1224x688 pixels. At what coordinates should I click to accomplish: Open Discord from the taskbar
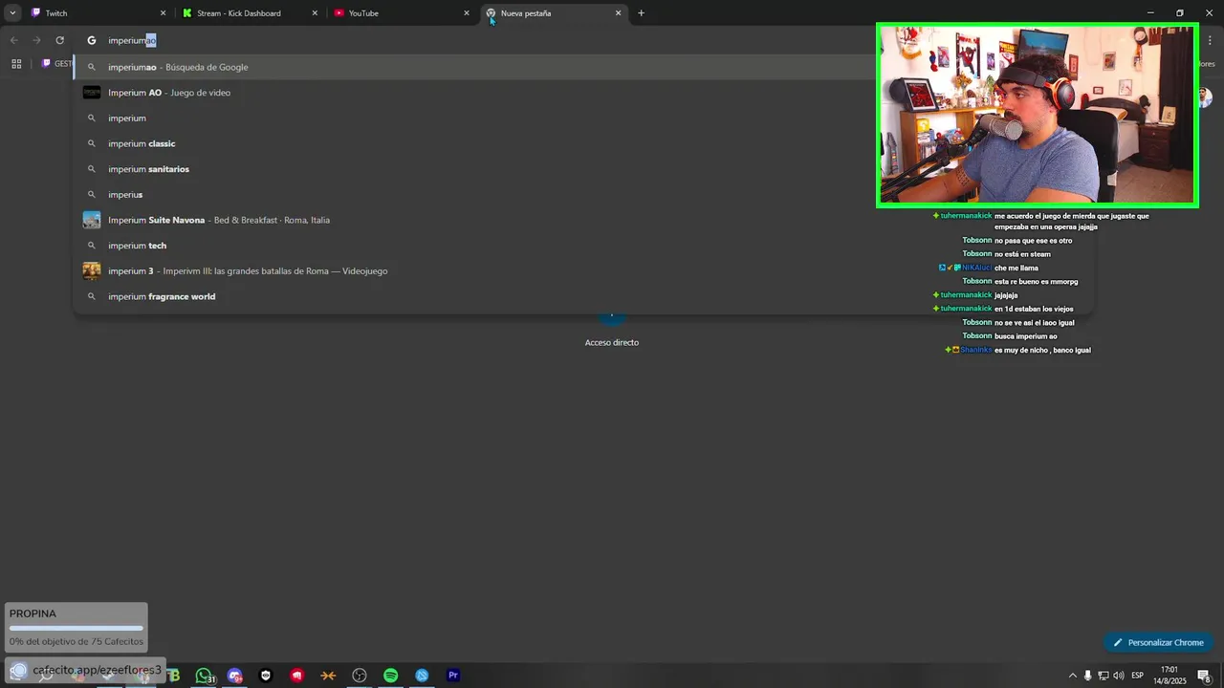tap(235, 676)
